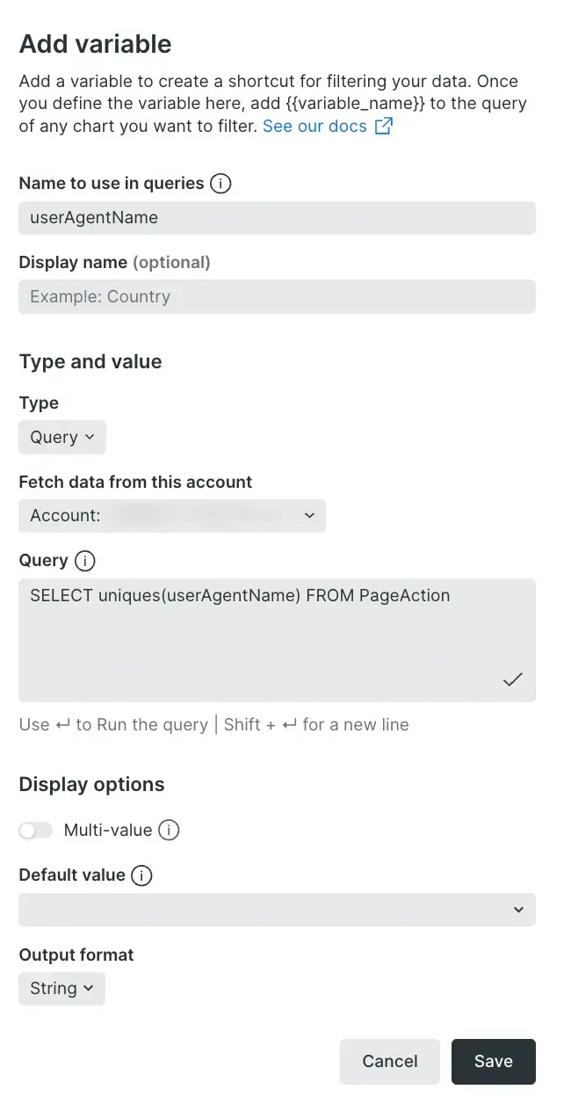Click the Display name input field
This screenshot has height=1104, width=571.
click(x=277, y=297)
